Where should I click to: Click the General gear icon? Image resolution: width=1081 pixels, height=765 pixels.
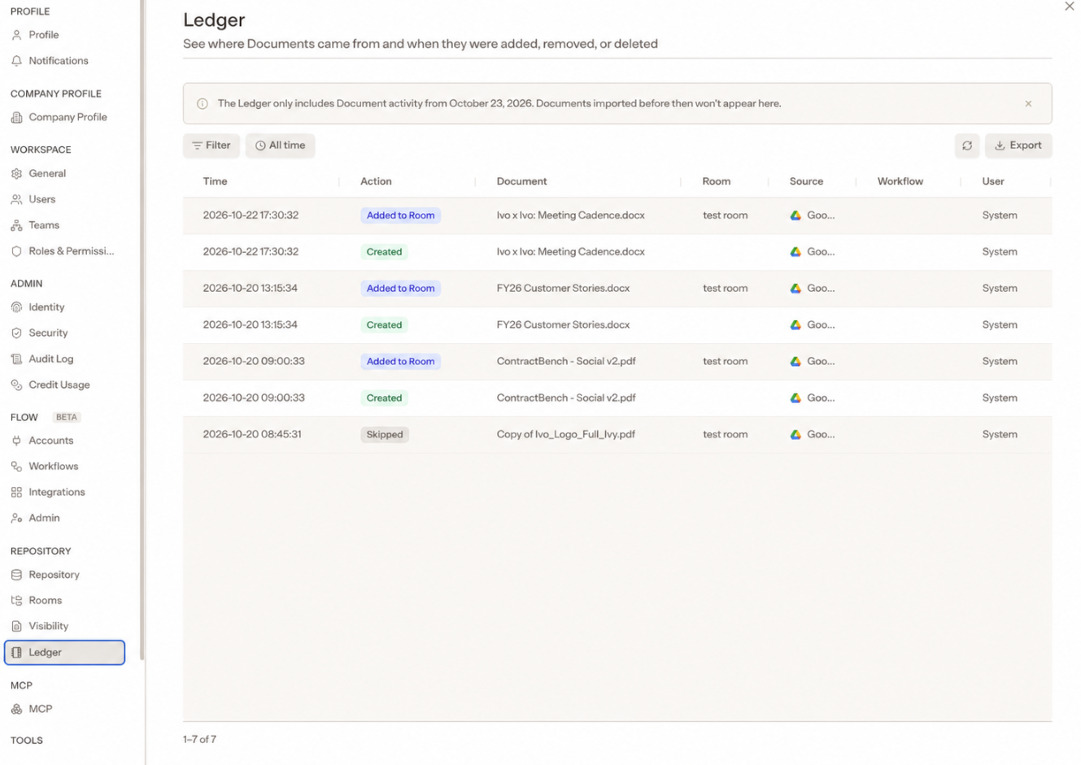click(16, 173)
